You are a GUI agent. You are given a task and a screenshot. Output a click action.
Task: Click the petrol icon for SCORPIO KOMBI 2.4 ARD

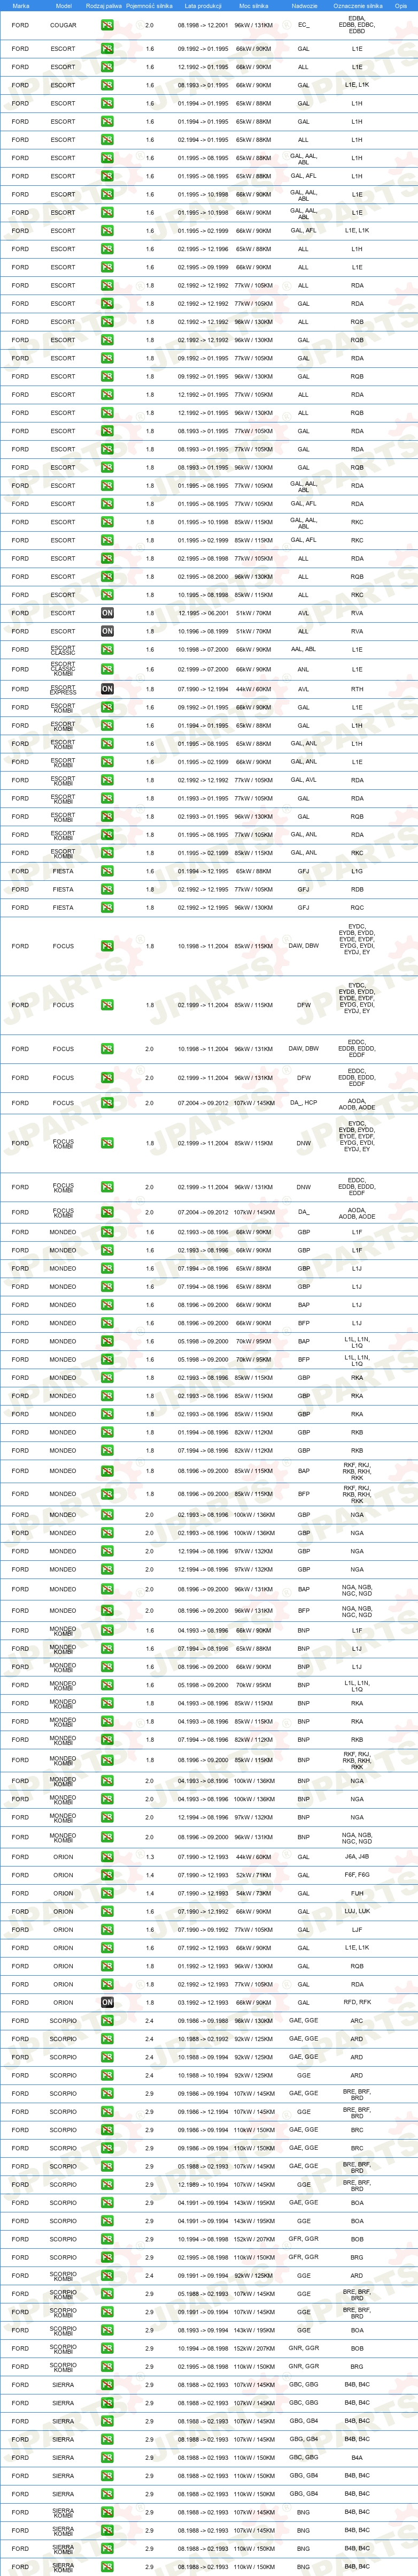pos(107,2275)
